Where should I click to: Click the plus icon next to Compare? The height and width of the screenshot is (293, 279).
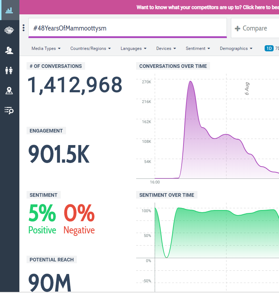tap(237, 28)
